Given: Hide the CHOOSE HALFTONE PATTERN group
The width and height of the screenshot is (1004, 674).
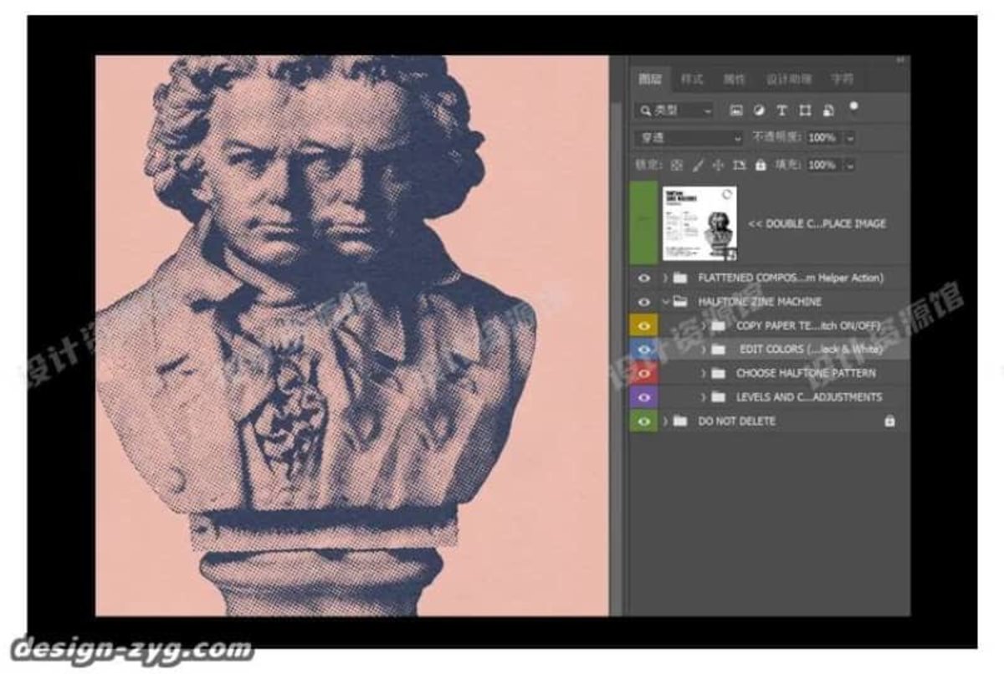Looking at the screenshot, I should pyautogui.click(x=644, y=373).
